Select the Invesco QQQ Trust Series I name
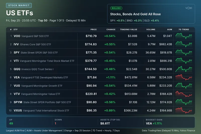Viewport: 201px width, 134px height. pyautogui.click(x=37, y=69)
